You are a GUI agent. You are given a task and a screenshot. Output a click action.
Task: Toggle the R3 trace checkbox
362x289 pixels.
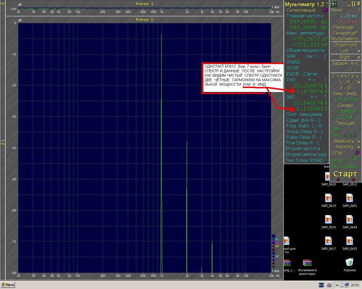click(273, 246)
